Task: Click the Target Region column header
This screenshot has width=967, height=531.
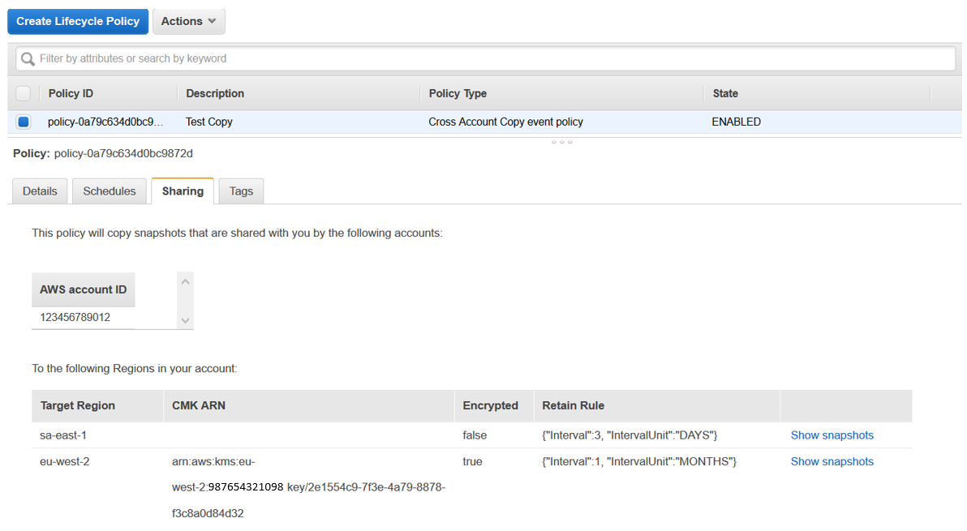Action: (x=77, y=405)
